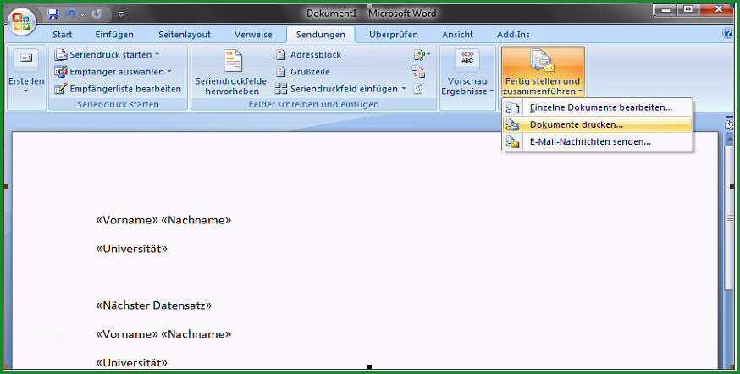Click Fertig stellen und zusammenführen button
The width and height of the screenshot is (740, 374).
pyautogui.click(x=543, y=71)
